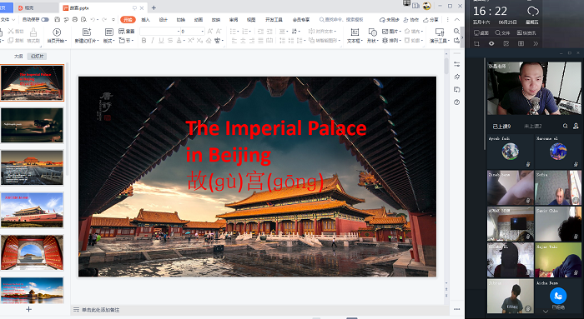
Task: Click the share button
Action: point(431,19)
